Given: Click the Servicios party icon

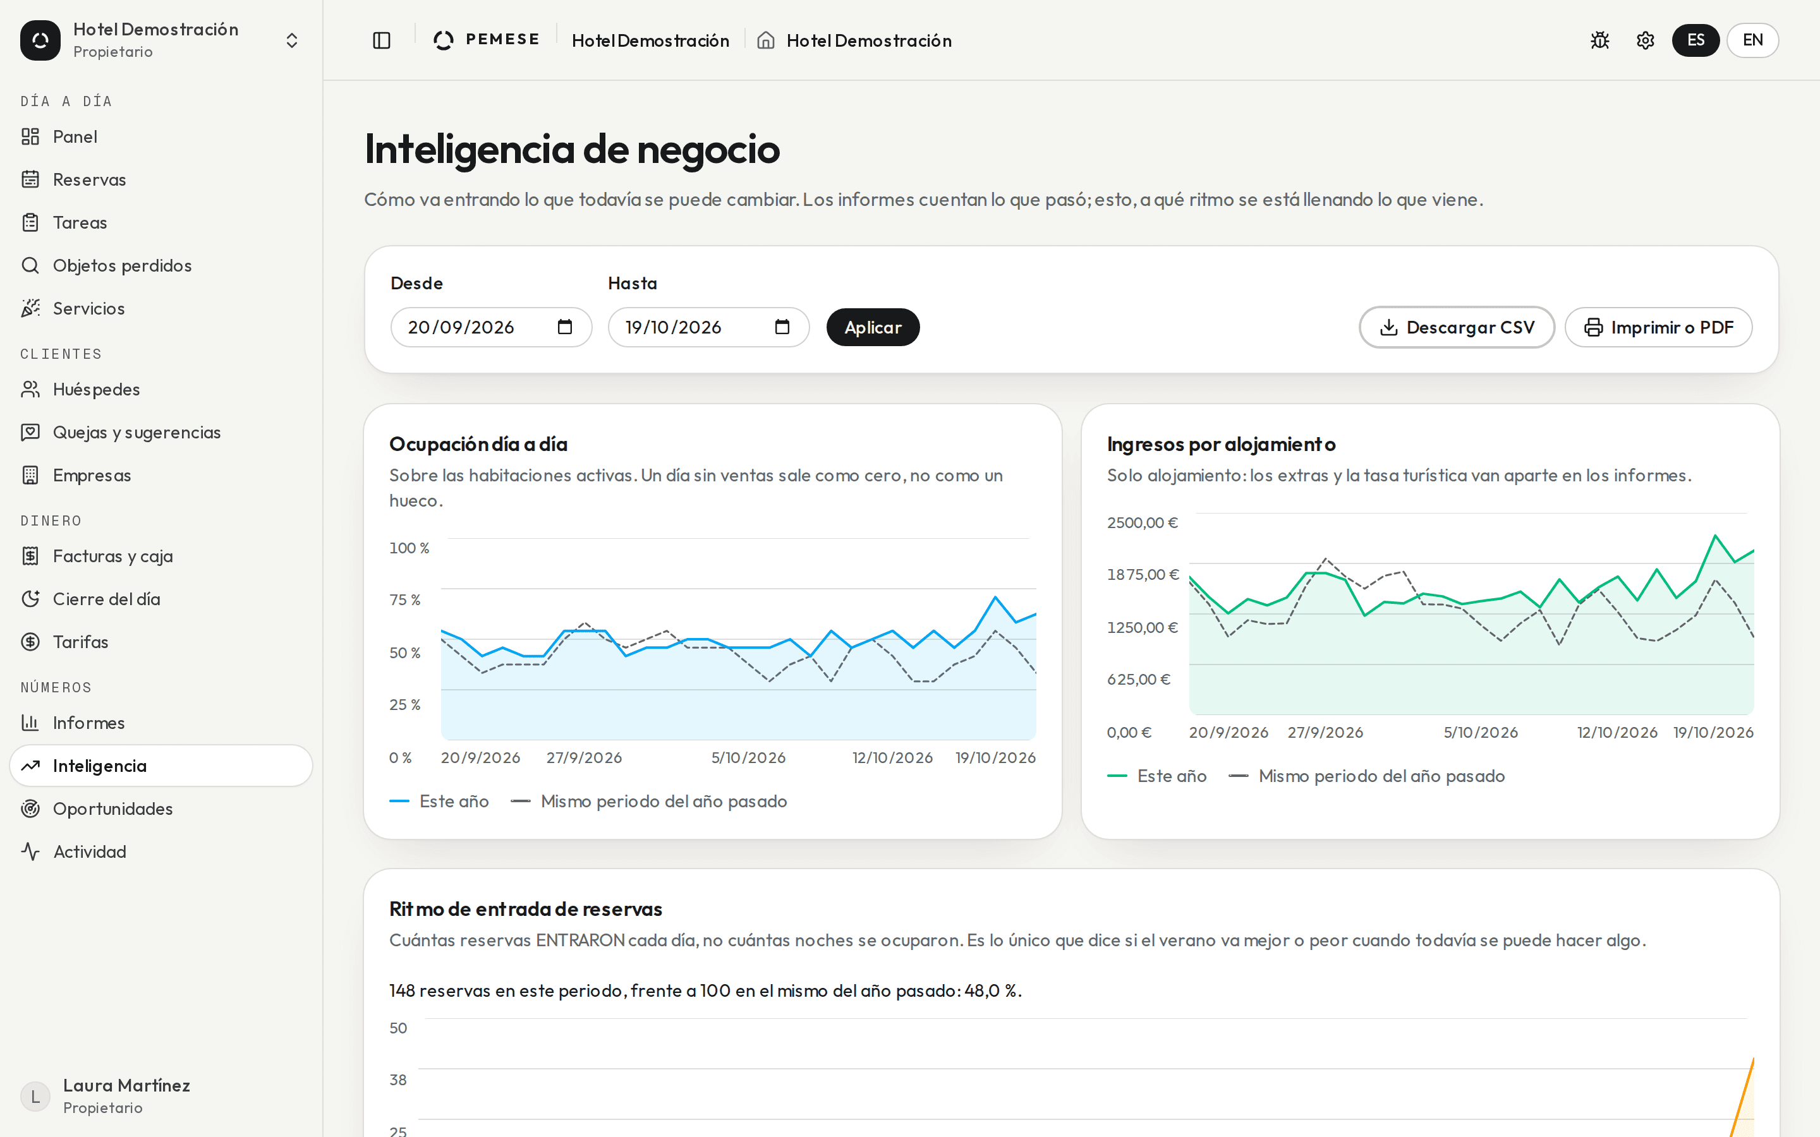Looking at the screenshot, I should pos(30,308).
